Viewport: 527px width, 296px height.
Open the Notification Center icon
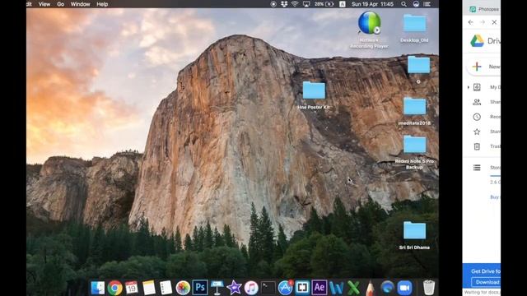pos(427,4)
